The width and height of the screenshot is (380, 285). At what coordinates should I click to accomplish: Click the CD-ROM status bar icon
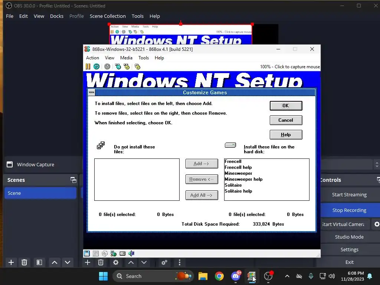[x=104, y=253]
